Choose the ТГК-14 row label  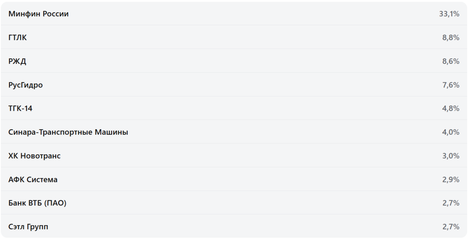(20, 108)
